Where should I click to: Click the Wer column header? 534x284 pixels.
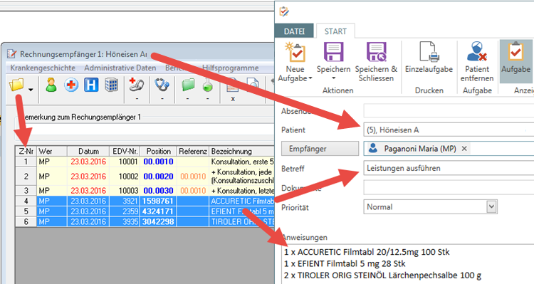(52, 151)
